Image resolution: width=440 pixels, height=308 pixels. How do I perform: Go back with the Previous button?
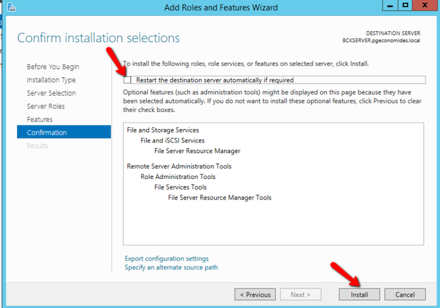pyautogui.click(x=255, y=295)
